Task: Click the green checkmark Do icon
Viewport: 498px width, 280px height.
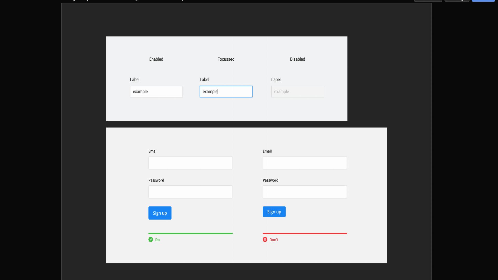Action: pyautogui.click(x=151, y=239)
